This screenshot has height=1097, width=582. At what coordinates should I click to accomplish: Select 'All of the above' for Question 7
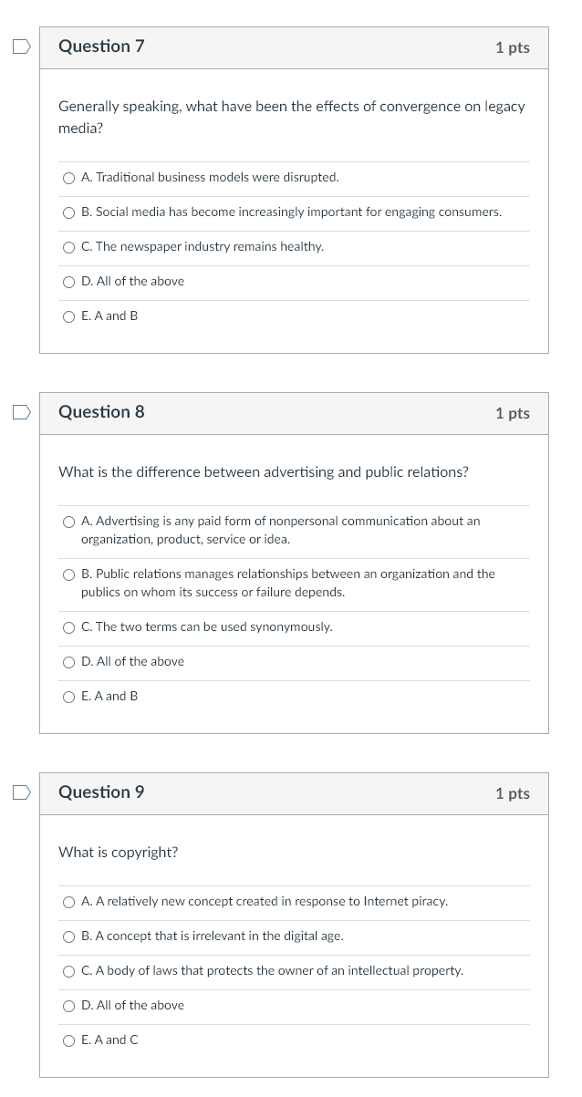point(69,282)
